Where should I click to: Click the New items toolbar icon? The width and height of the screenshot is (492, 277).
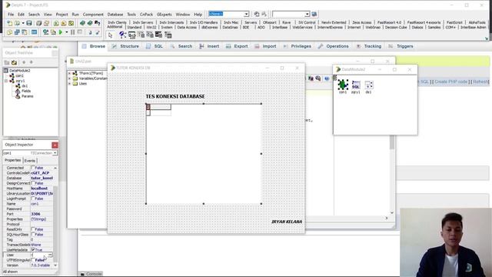pyautogui.click(x=9, y=23)
